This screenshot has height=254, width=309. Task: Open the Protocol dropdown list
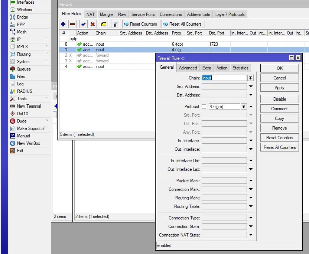(244, 107)
